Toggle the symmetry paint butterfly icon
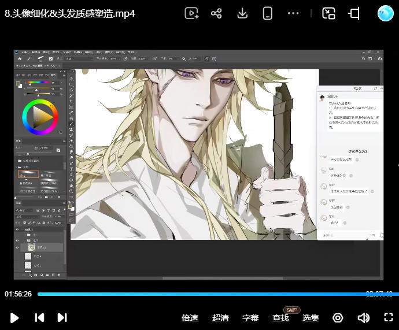This screenshot has width=399, height=330. pos(215,59)
